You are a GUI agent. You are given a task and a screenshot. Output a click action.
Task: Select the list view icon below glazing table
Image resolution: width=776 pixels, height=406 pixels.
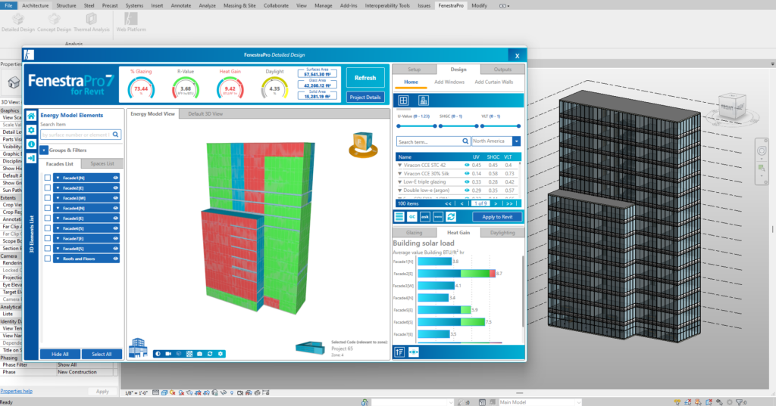tap(399, 217)
